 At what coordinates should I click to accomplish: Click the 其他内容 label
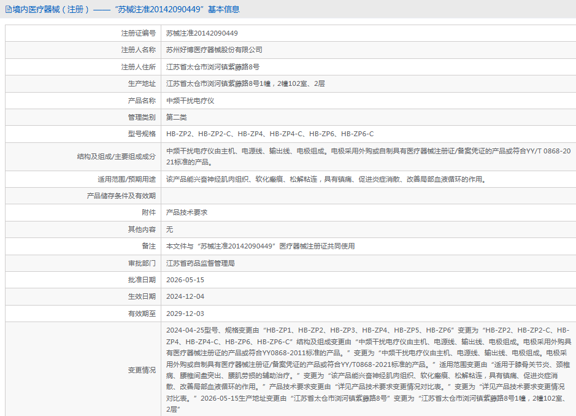tap(142, 229)
